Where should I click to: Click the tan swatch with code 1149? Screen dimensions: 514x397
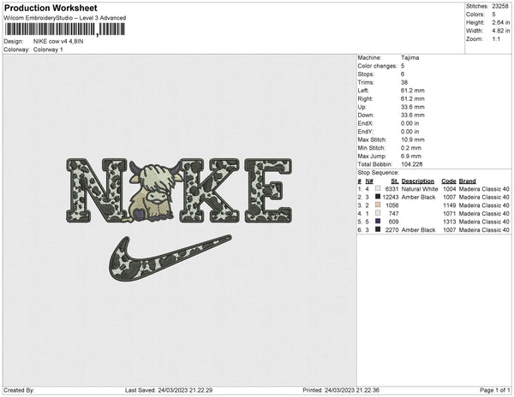tap(378, 205)
